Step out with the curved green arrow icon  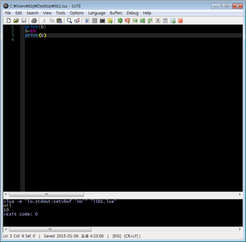tap(150, 21)
